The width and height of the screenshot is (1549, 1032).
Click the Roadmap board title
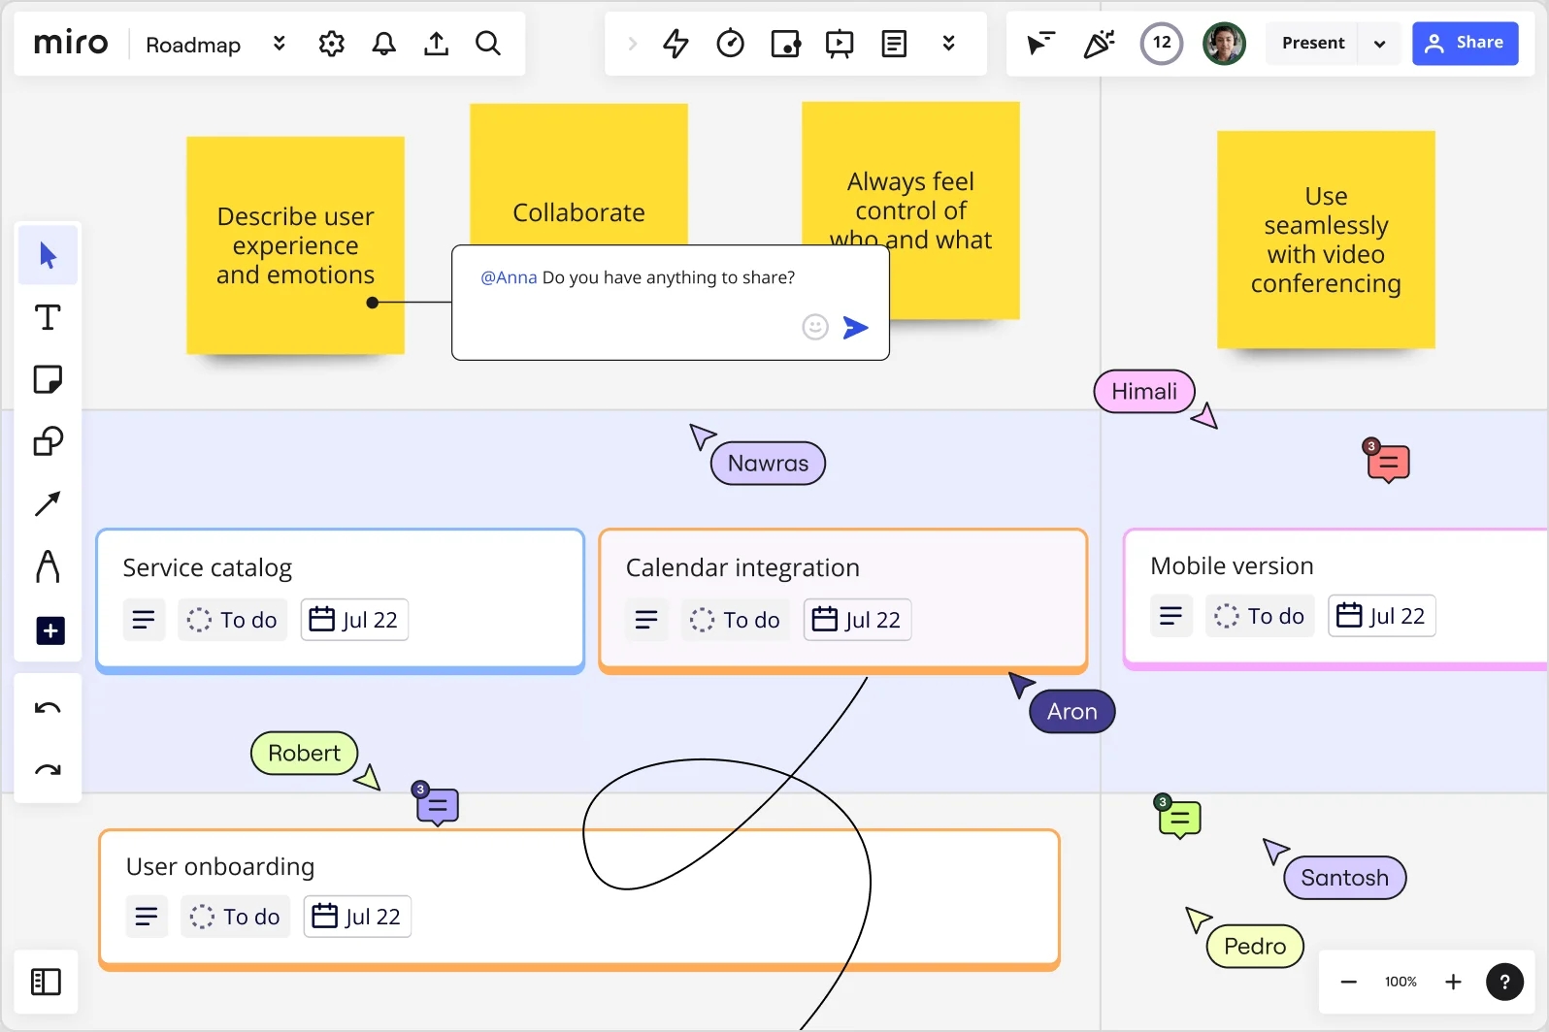tap(193, 45)
